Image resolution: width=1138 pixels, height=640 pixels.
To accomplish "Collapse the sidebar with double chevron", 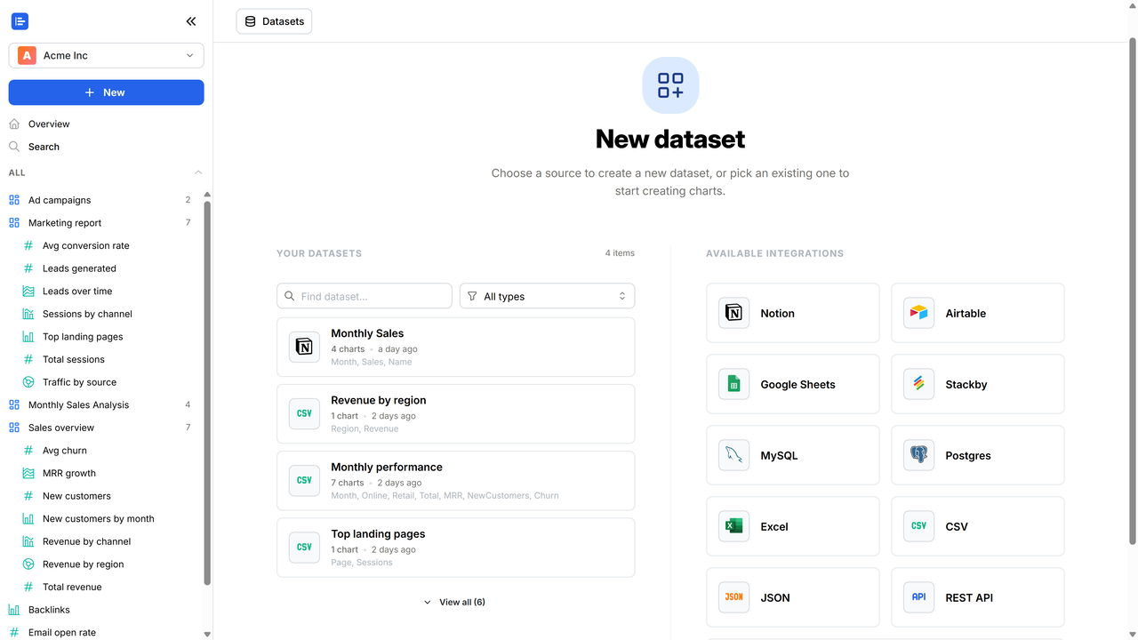I will (191, 21).
